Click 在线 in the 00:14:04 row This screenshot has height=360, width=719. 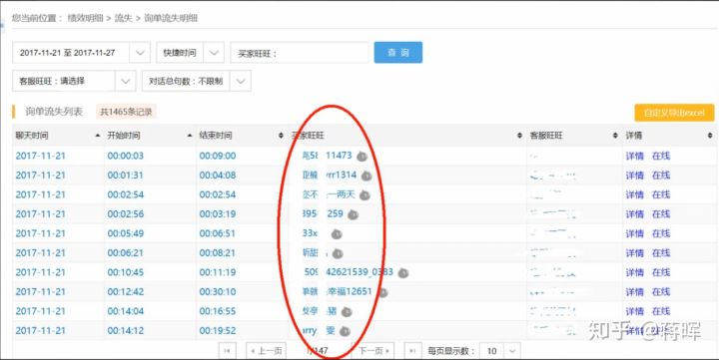click(661, 312)
